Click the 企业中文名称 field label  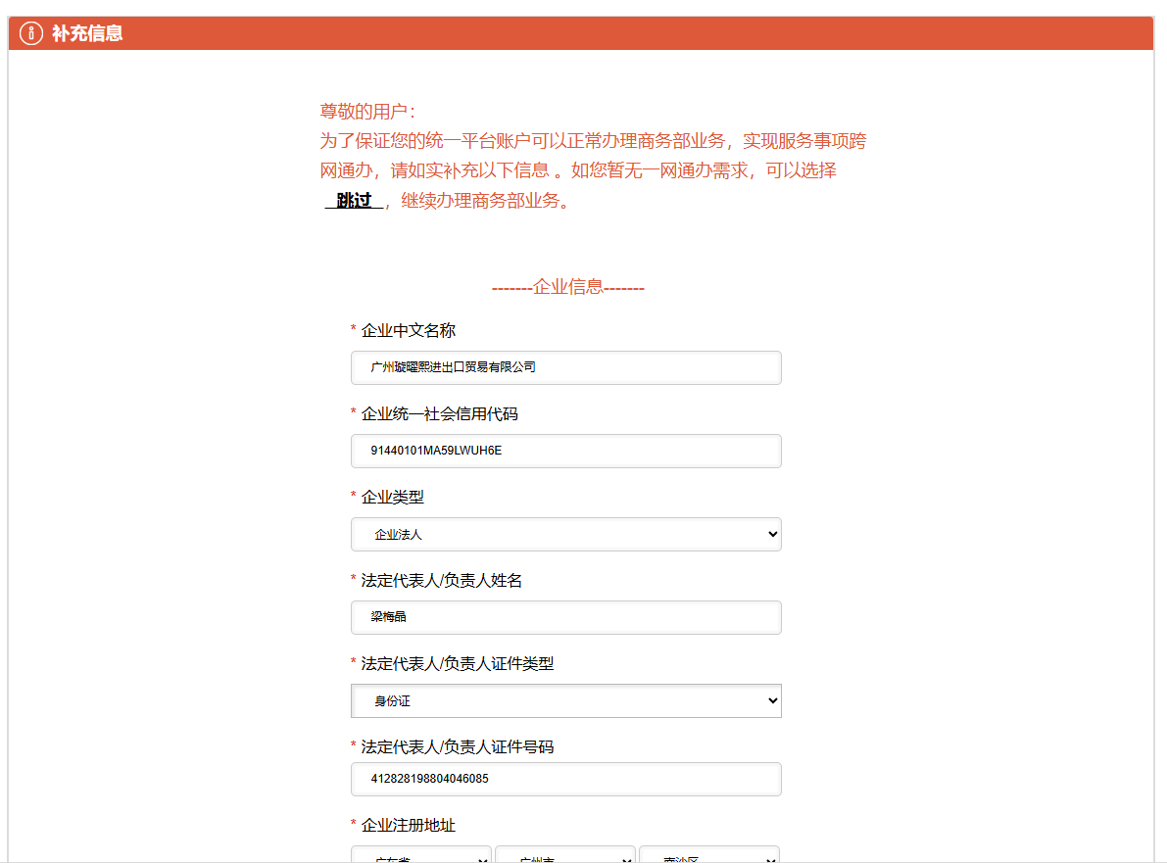(x=408, y=331)
